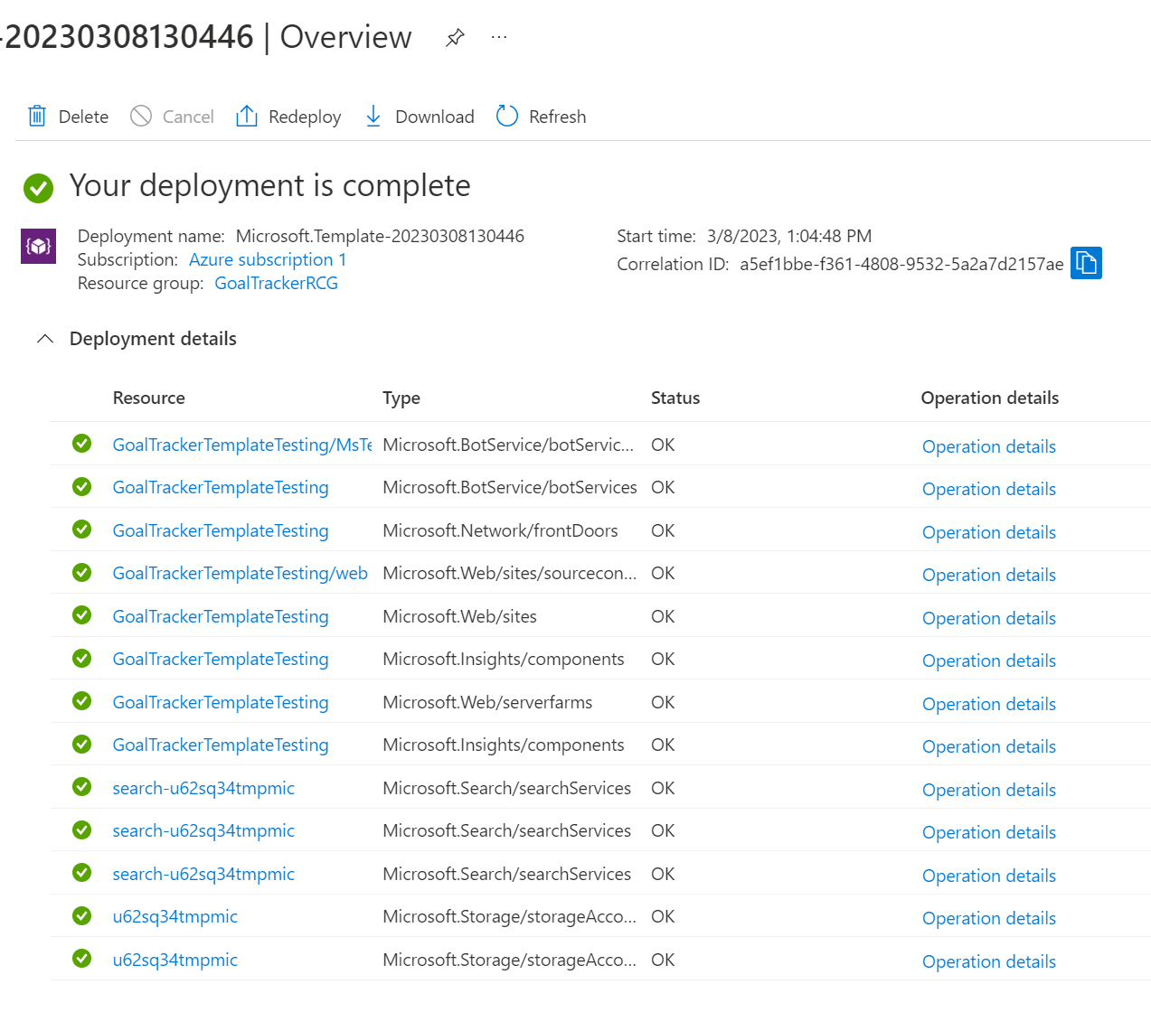Click the Refresh icon to reload deployment status
Image resolution: width=1151 pixels, height=1012 pixels.
pos(506,116)
